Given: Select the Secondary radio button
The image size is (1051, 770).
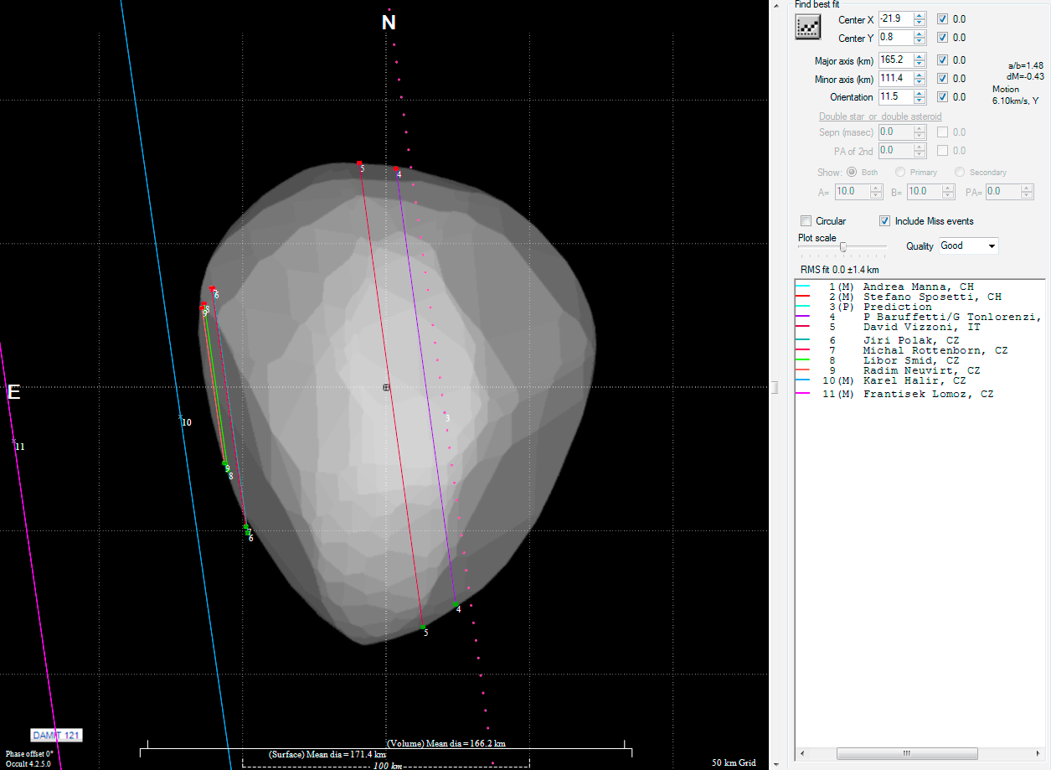Looking at the screenshot, I should pos(960,172).
